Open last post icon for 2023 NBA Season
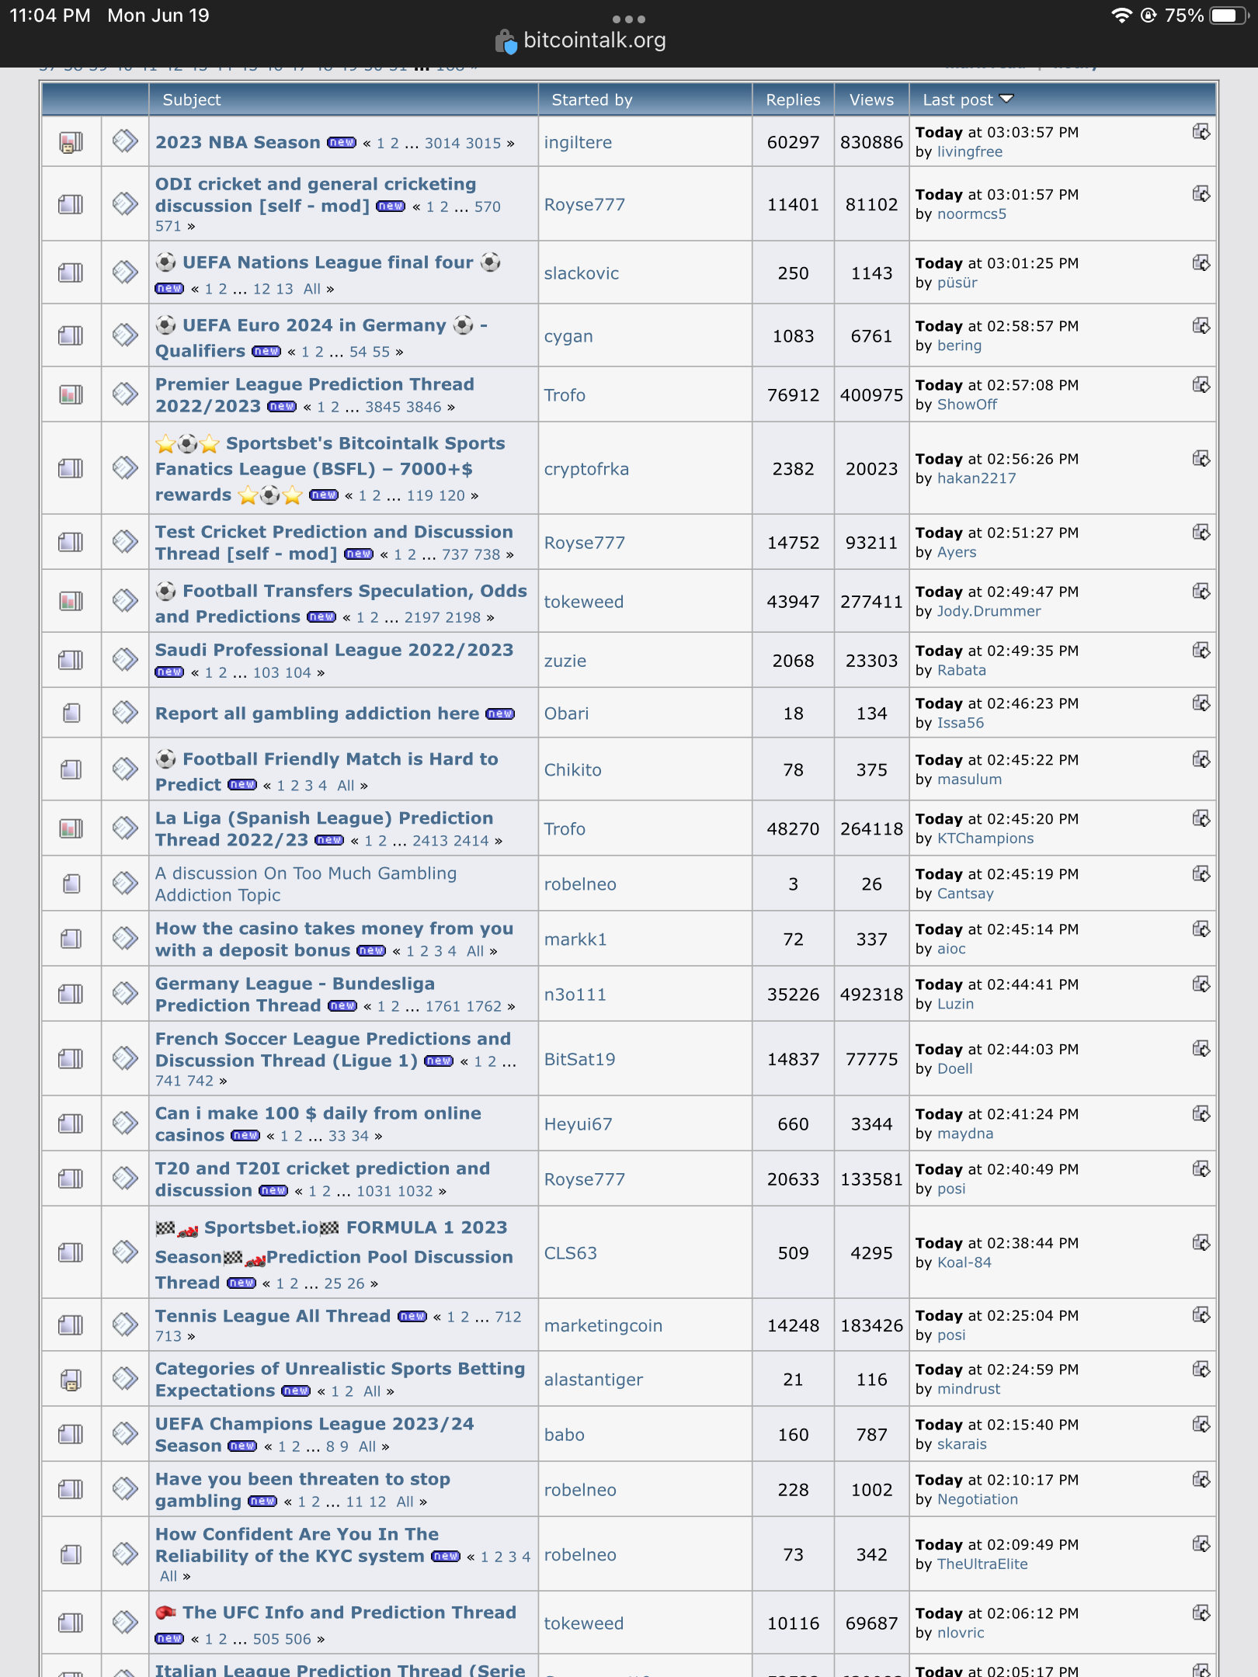The image size is (1258, 1677). 1201,132
